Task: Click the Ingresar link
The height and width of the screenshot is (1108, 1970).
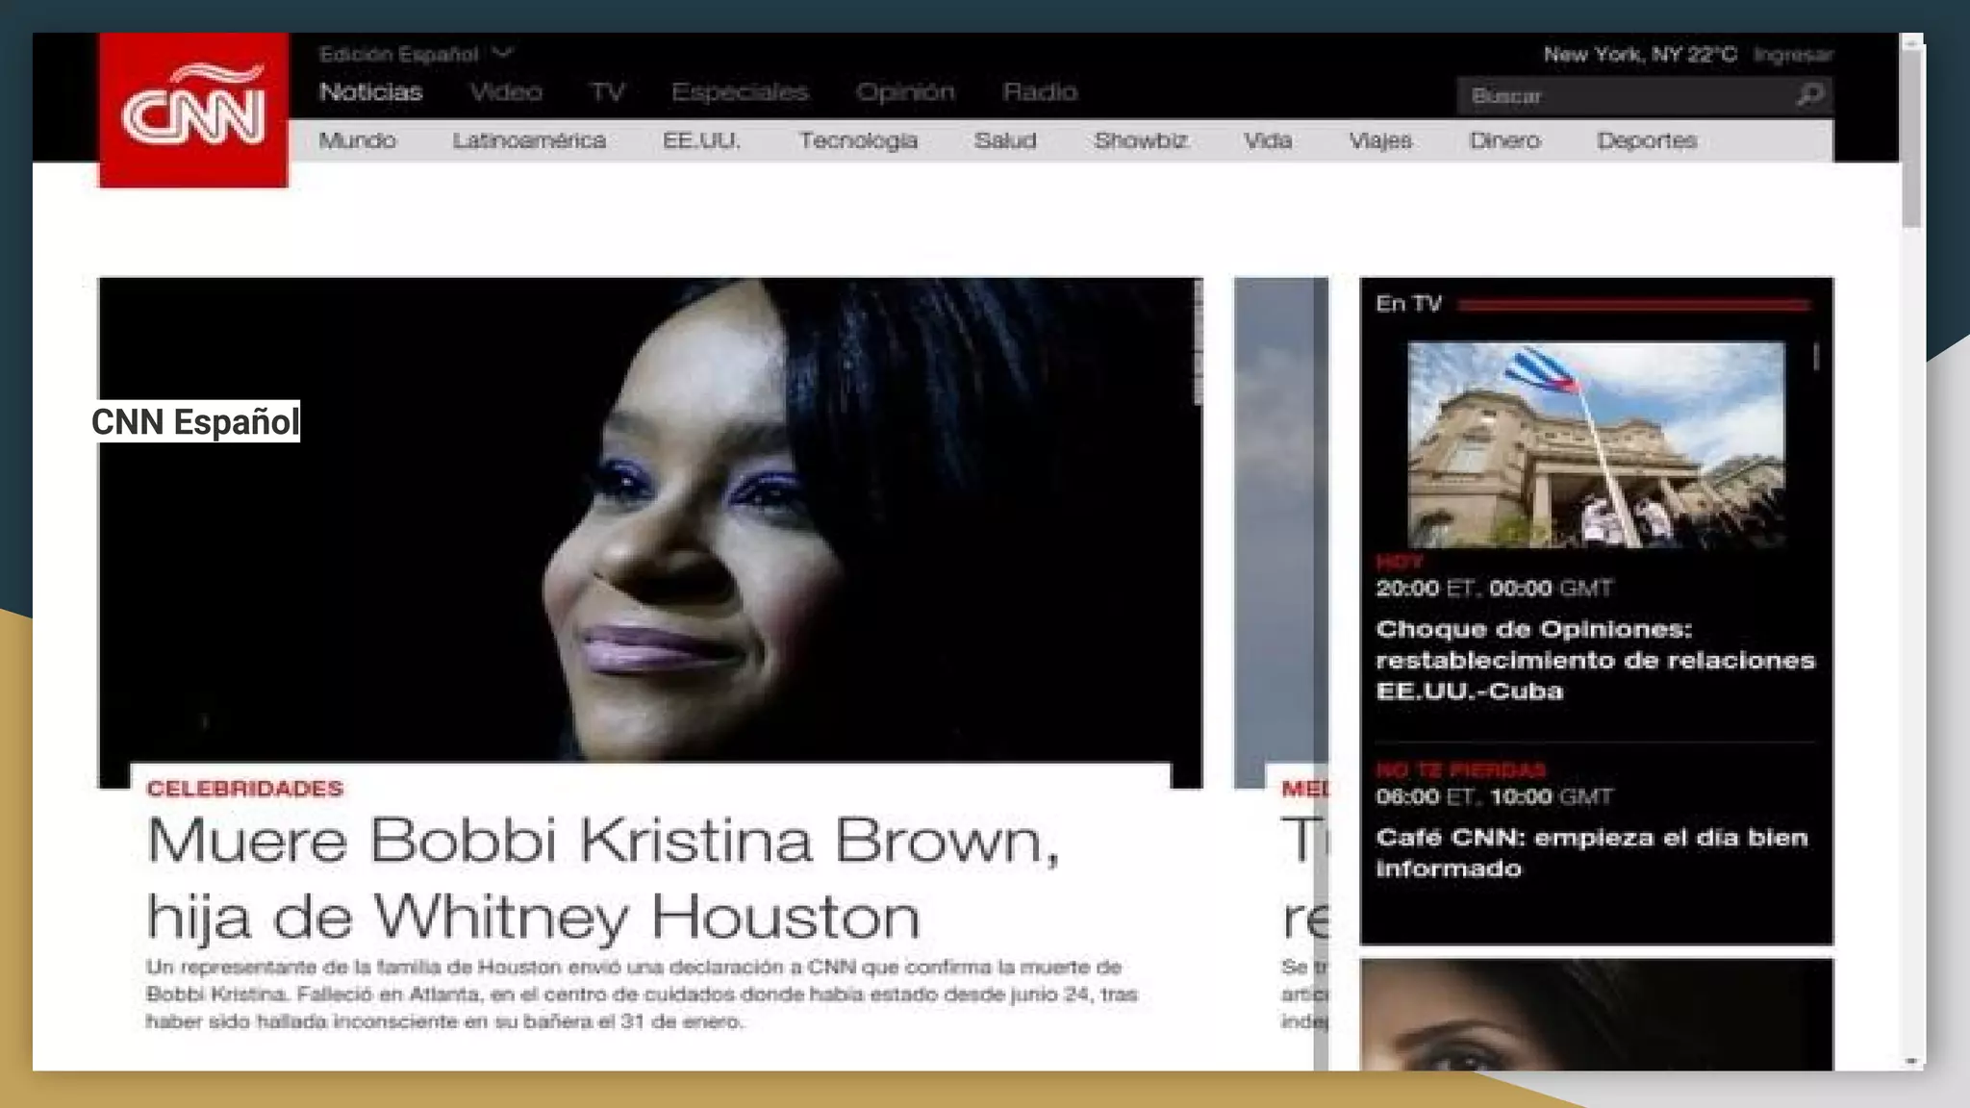Action: click(x=1793, y=55)
